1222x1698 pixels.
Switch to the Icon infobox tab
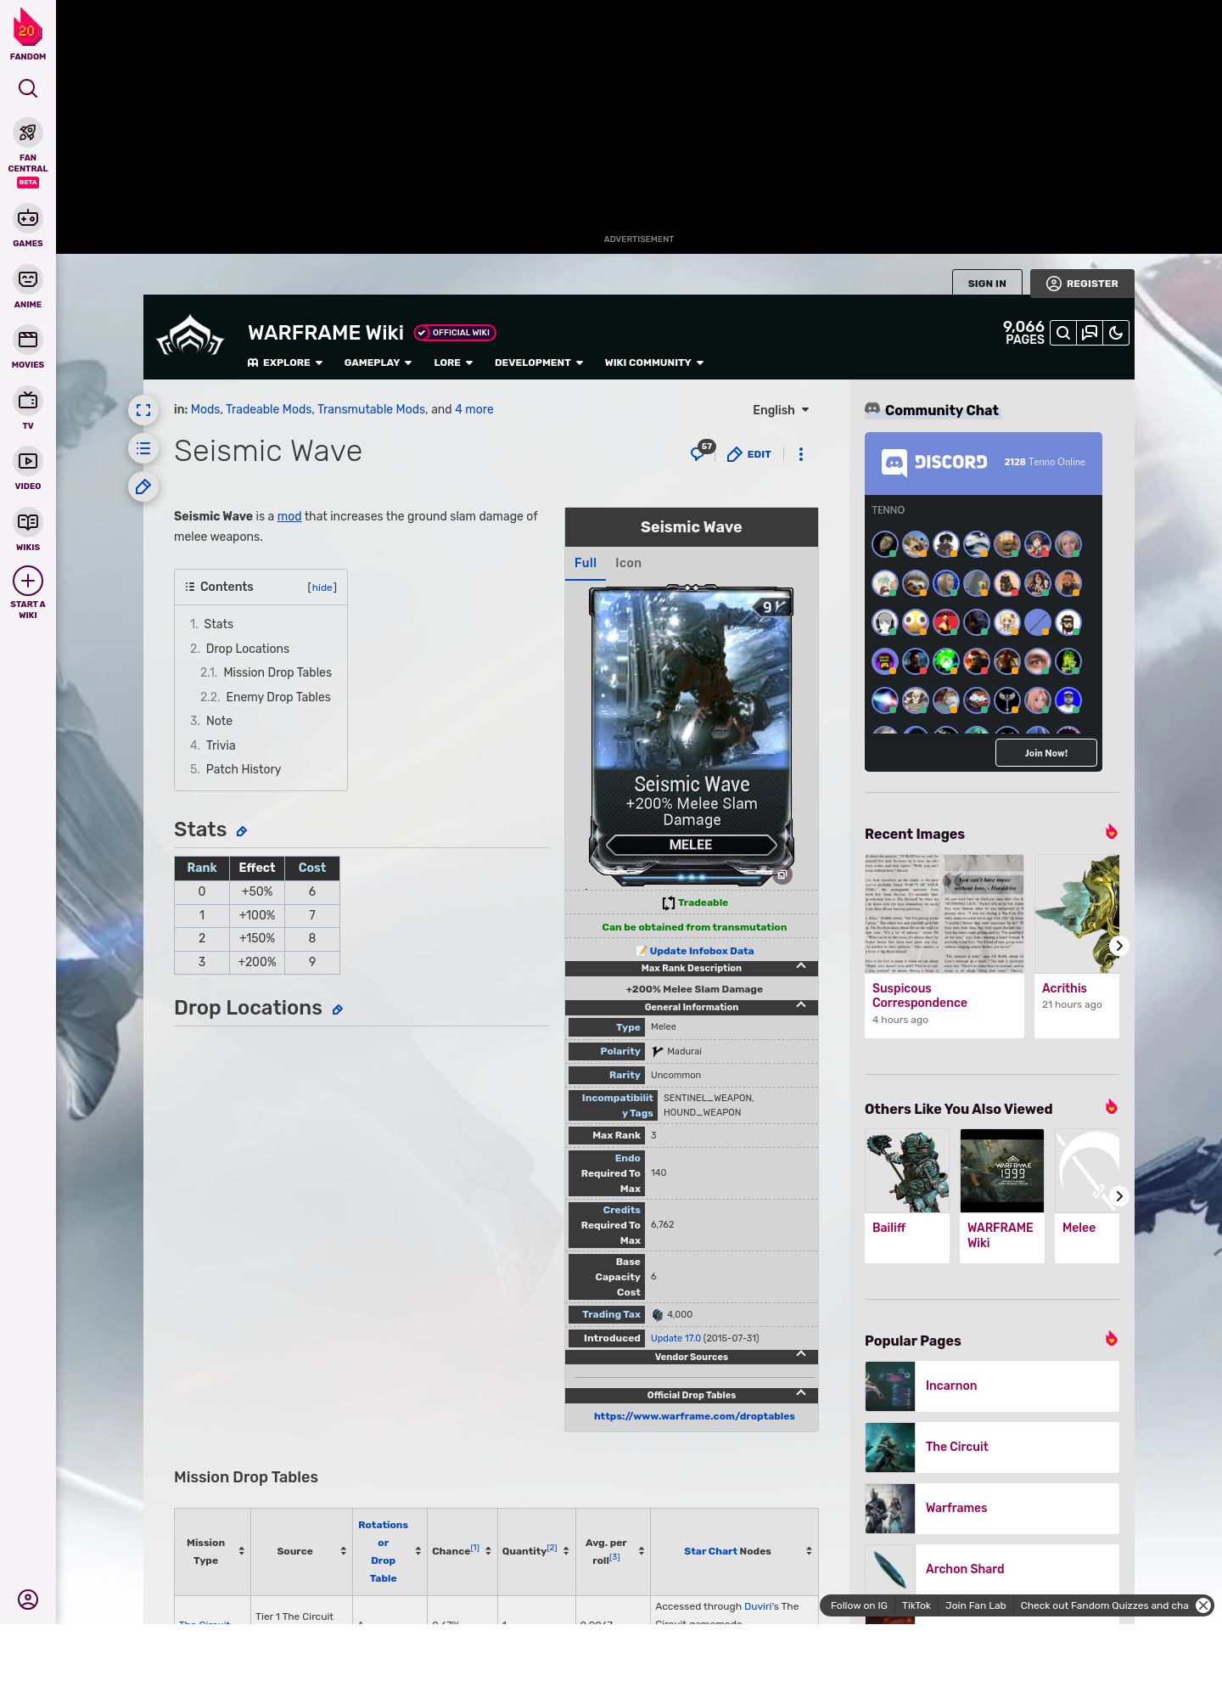pos(628,563)
